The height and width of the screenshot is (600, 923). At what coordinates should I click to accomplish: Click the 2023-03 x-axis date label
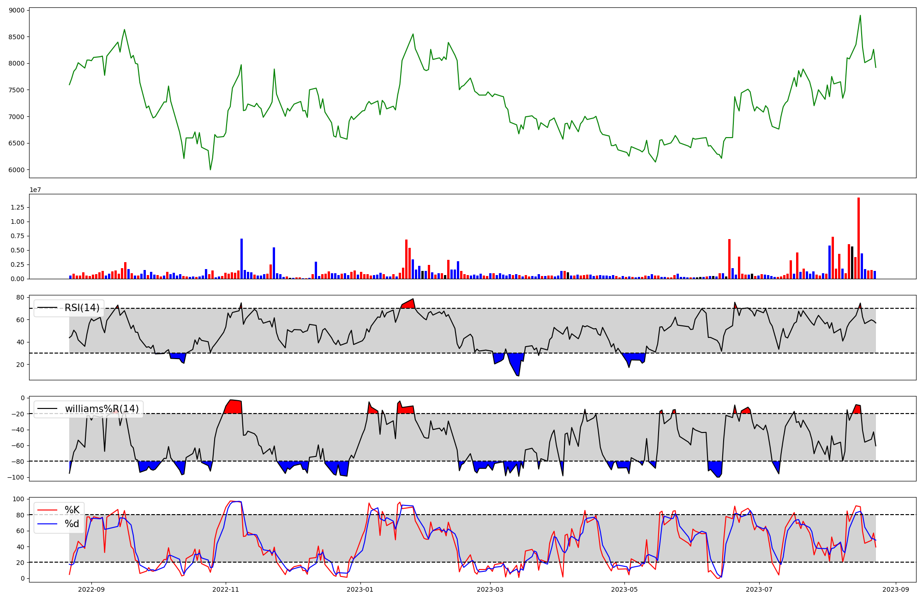490,589
